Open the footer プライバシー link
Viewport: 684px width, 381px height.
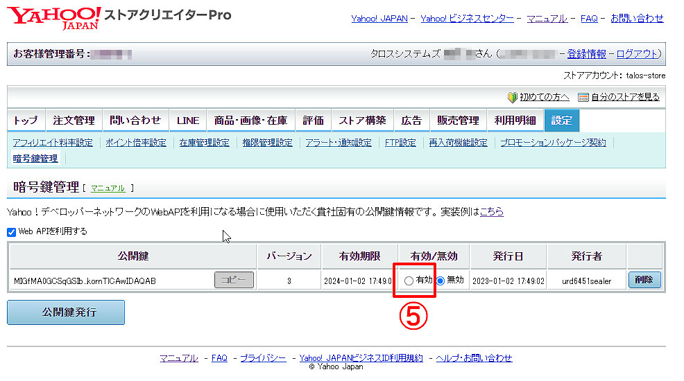point(263,358)
